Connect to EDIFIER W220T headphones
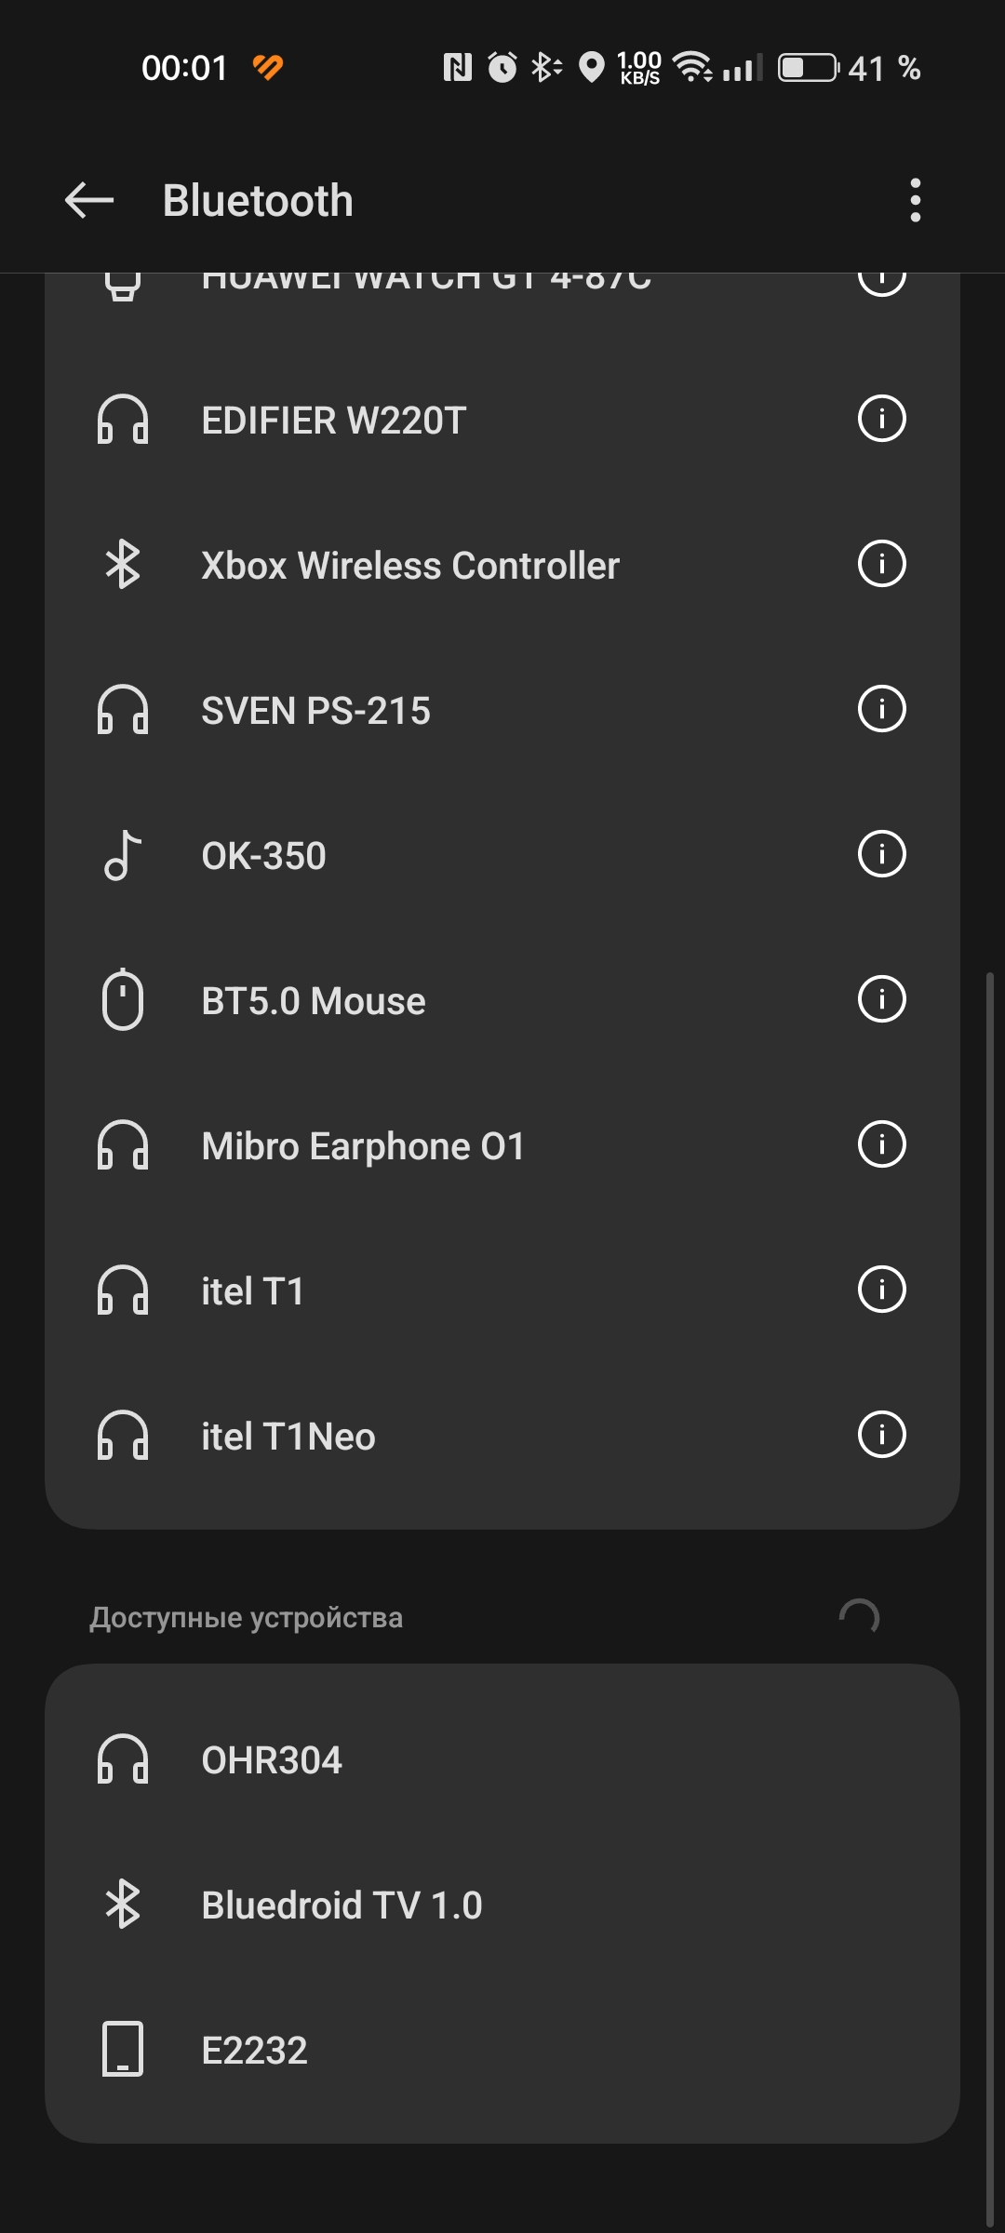The image size is (1005, 2233). click(447, 420)
